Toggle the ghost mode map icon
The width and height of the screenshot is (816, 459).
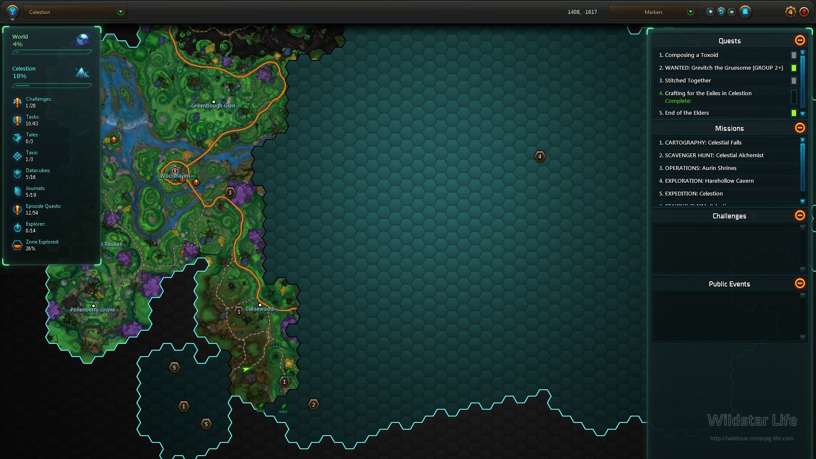(x=745, y=12)
